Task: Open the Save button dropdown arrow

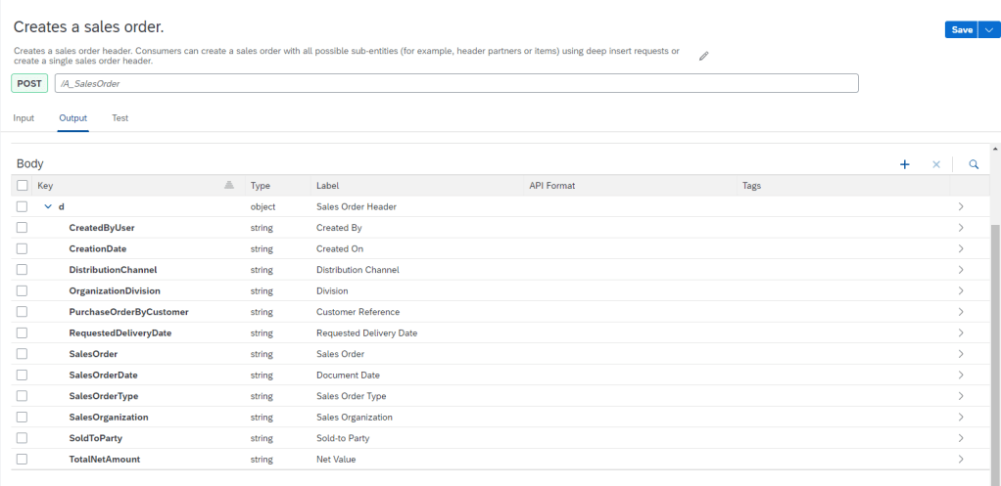Action: pyautogui.click(x=986, y=30)
